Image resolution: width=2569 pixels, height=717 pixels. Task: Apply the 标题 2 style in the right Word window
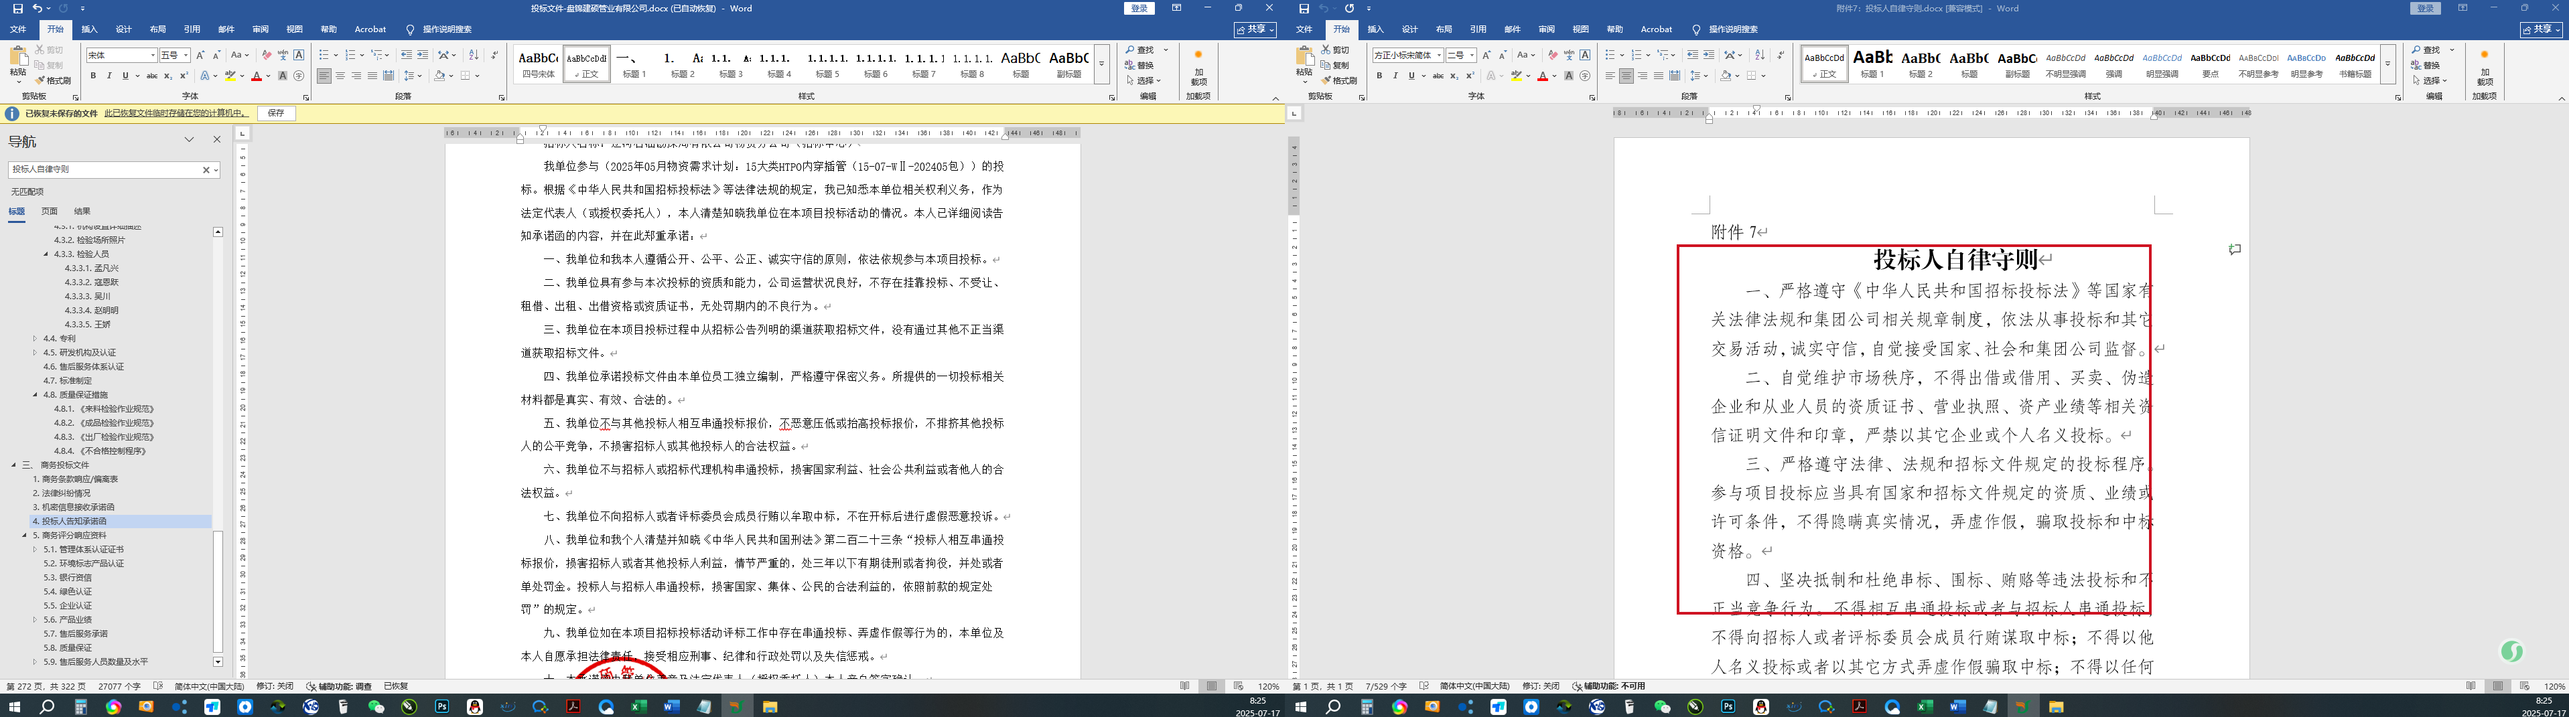pyautogui.click(x=1921, y=64)
